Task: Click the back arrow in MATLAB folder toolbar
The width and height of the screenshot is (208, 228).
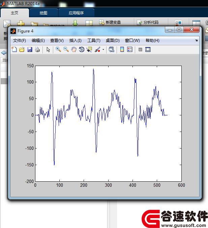Action: [4, 53]
